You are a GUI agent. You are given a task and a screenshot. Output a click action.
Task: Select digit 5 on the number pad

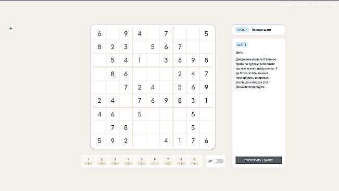142,161
